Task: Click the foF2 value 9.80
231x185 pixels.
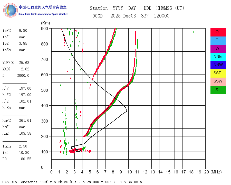Action: pos(23,31)
